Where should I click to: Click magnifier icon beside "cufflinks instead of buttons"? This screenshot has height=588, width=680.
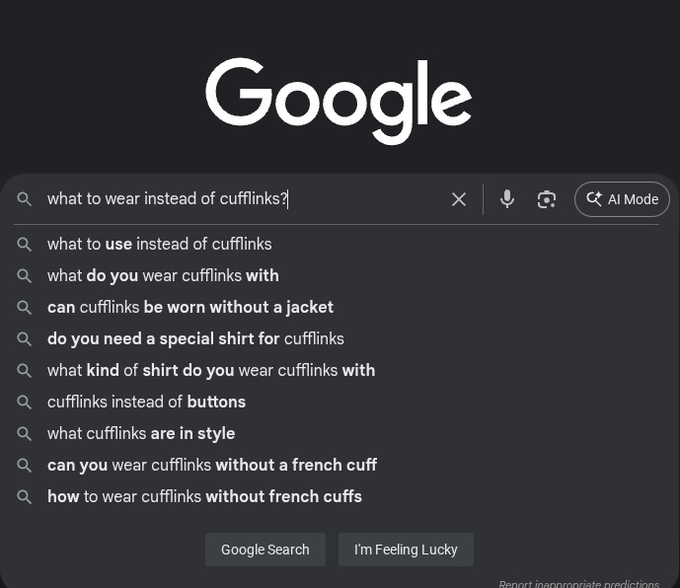point(25,402)
